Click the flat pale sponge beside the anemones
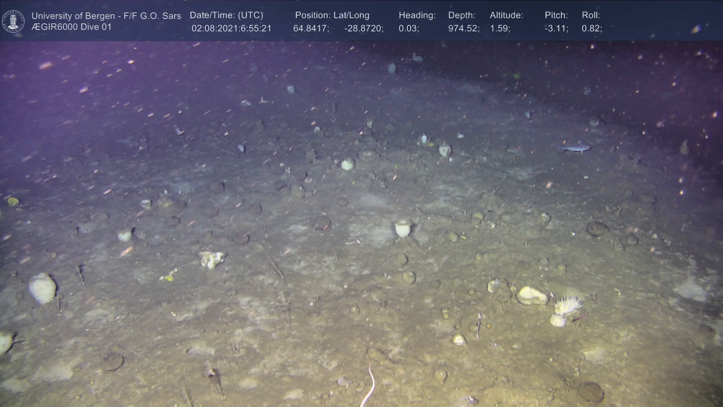The image size is (723, 407). click(531, 295)
